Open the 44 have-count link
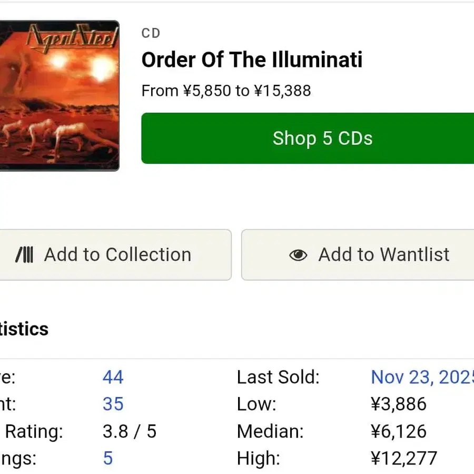Viewport: 474px width, 474px height. click(x=113, y=377)
